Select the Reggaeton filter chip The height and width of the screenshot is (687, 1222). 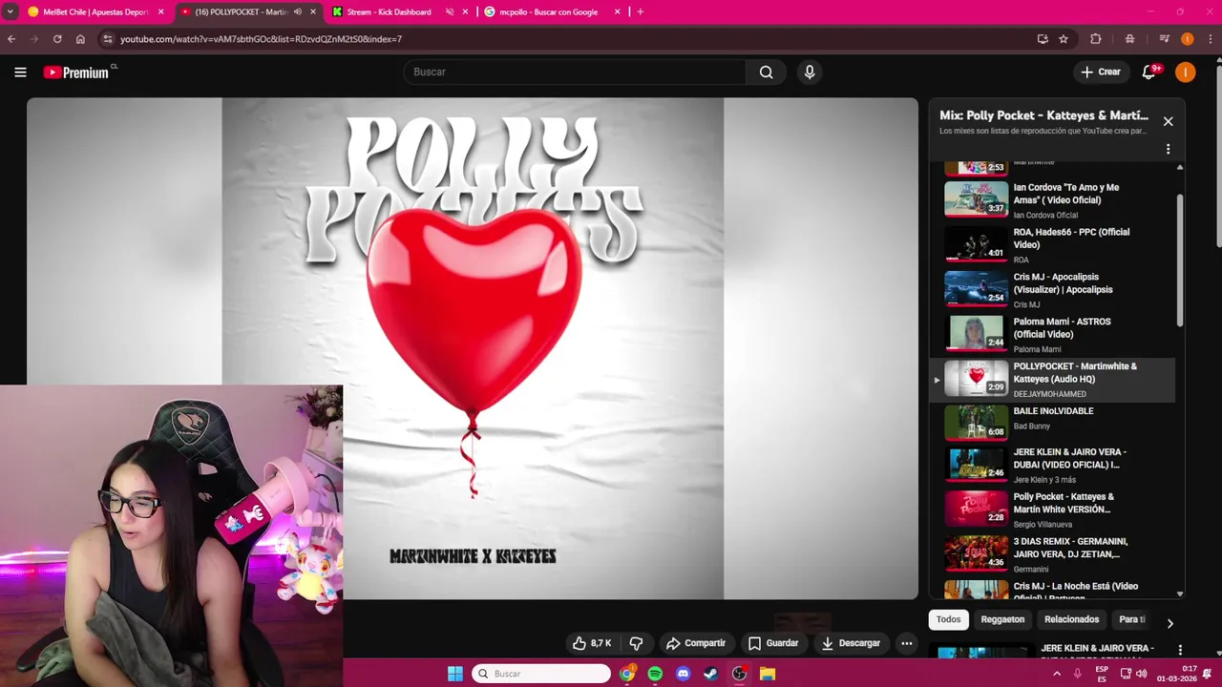(1002, 619)
